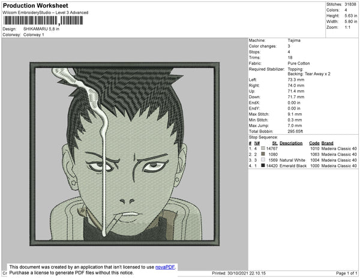Open the novaPDF link
The width and height of the screenshot is (360, 278).
tap(165, 267)
